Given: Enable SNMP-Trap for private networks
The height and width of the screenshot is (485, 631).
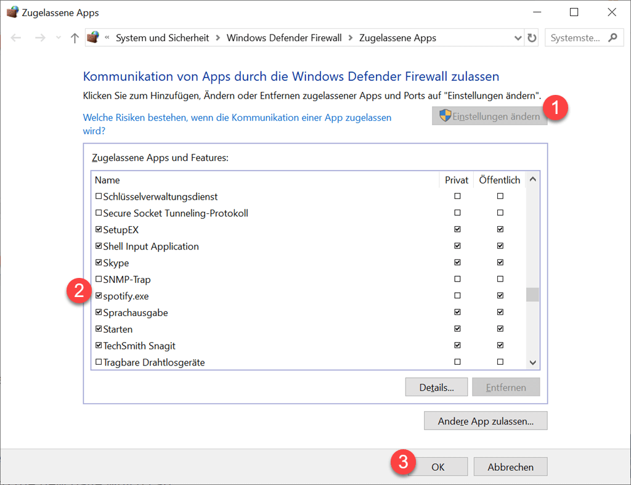Looking at the screenshot, I should click(x=457, y=279).
